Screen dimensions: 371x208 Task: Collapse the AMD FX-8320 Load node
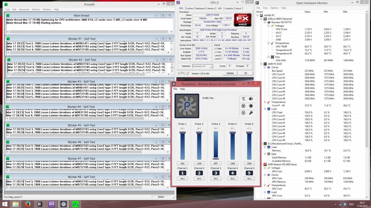[265, 109]
